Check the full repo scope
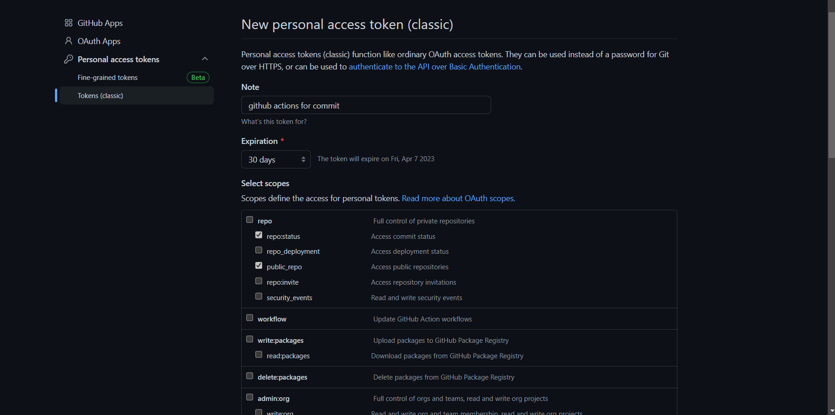 pos(250,220)
